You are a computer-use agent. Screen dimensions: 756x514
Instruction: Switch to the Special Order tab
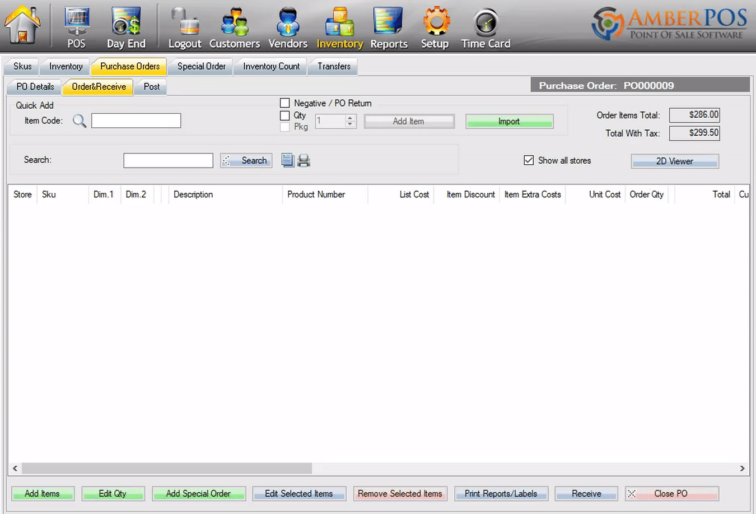[x=201, y=66]
